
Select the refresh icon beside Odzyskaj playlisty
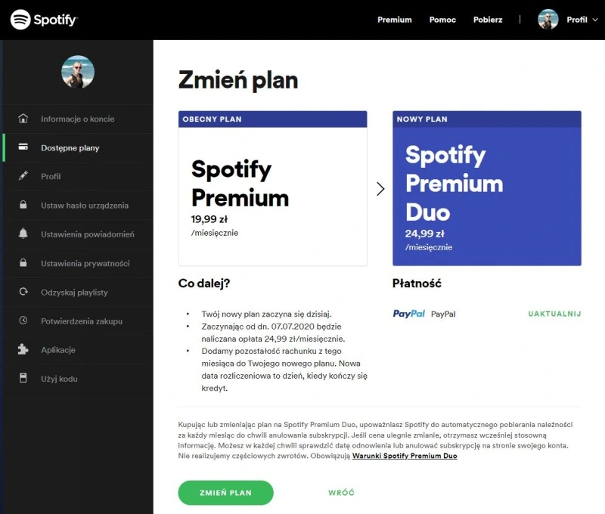23,293
